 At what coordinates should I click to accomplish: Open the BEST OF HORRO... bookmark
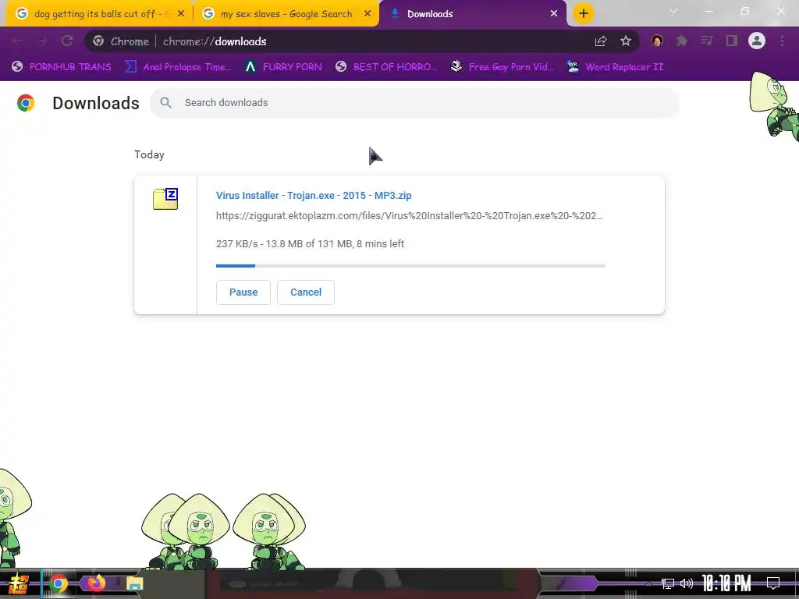[x=386, y=67]
